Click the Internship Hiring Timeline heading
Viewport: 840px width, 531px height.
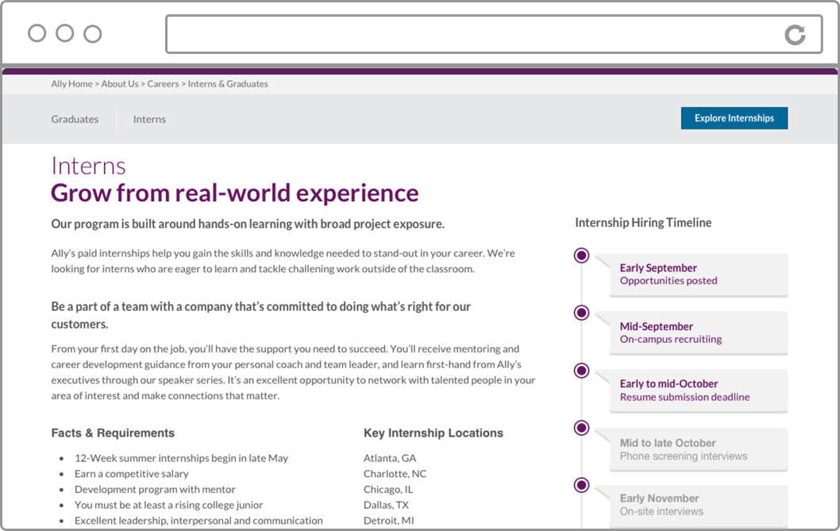(643, 223)
